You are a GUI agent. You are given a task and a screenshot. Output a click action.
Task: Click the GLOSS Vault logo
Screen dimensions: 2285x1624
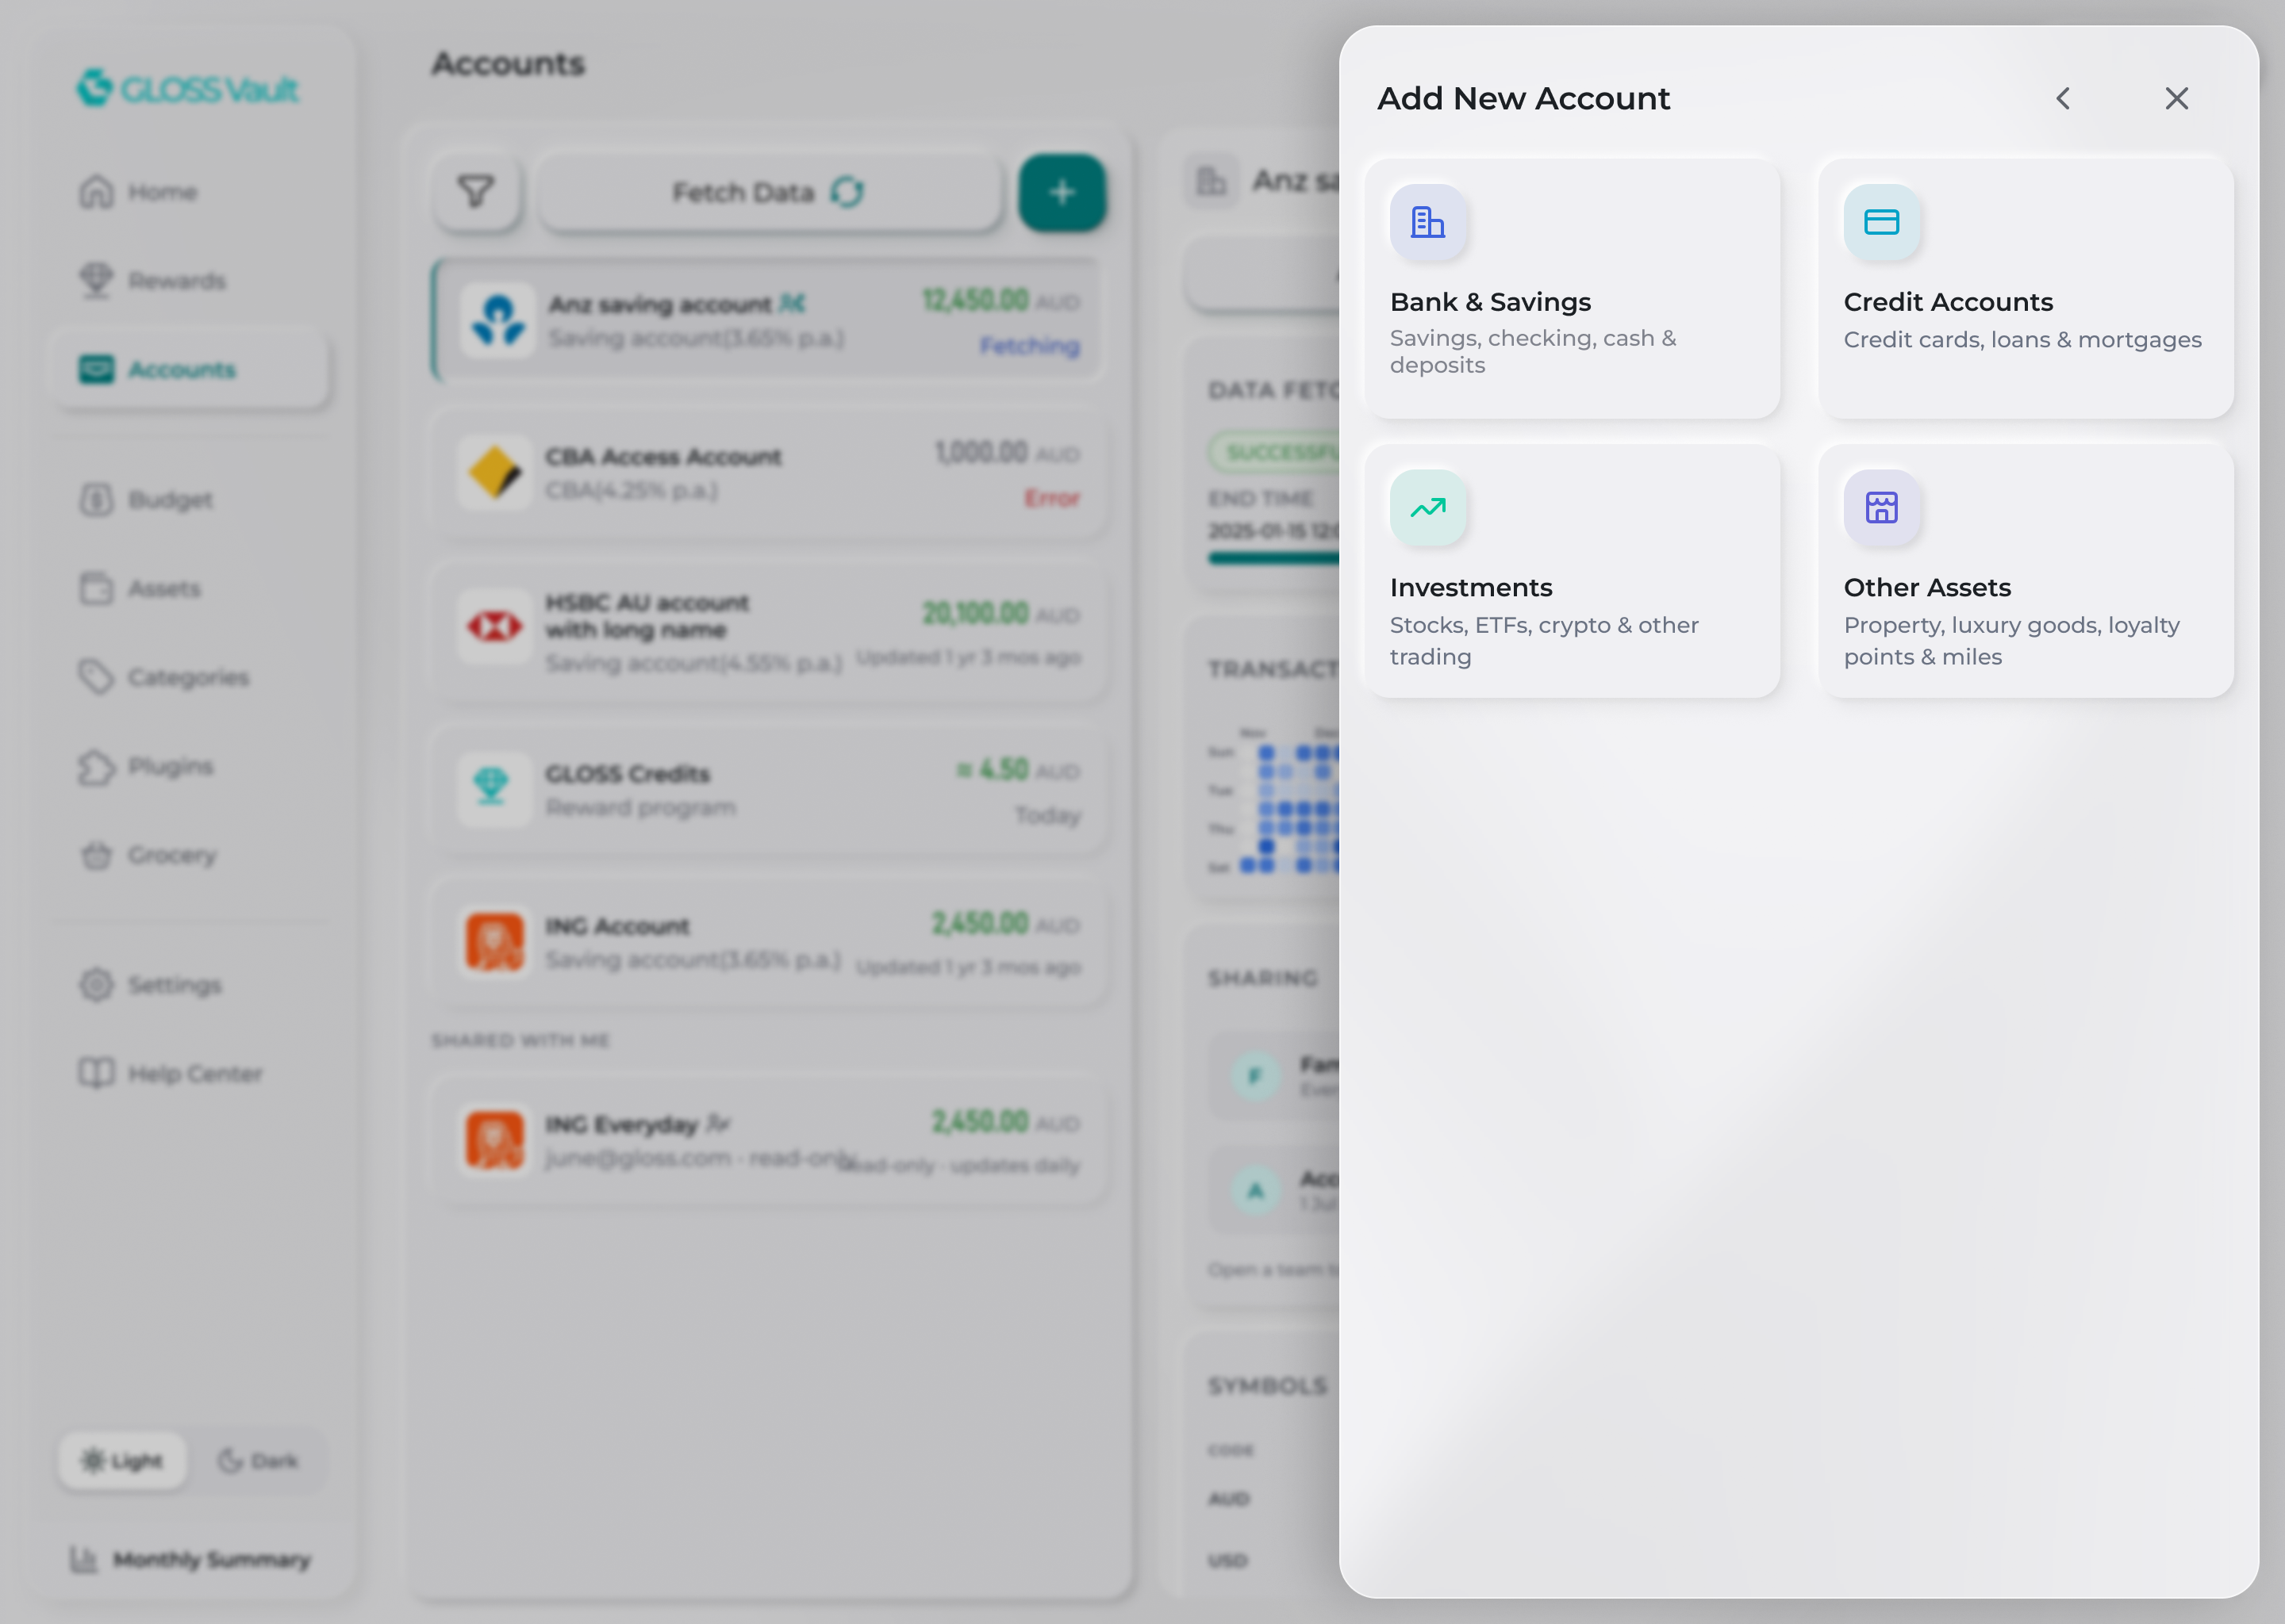[188, 89]
